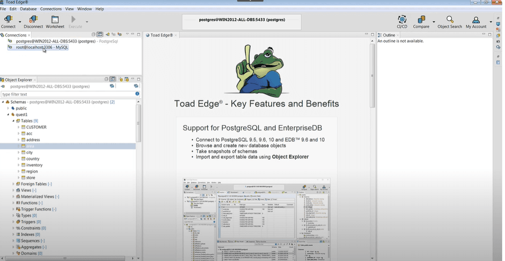Collapse the quest1 schema node
Screen dimensions: 505x261
(x=8, y=114)
